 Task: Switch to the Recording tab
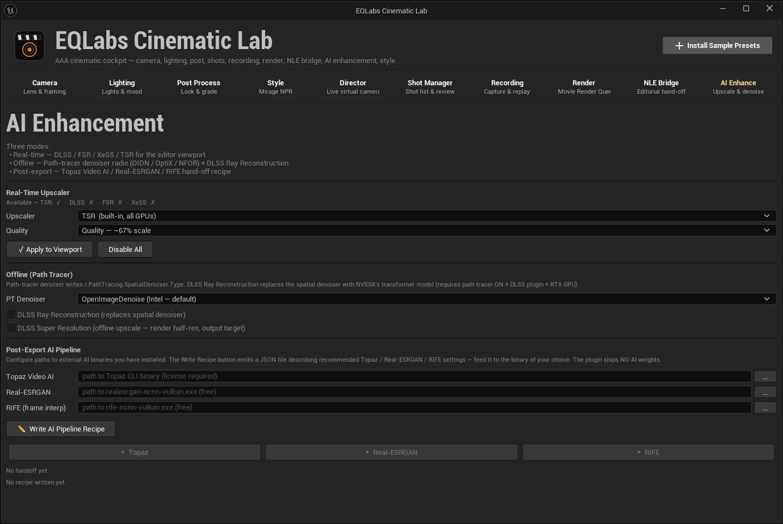click(507, 87)
